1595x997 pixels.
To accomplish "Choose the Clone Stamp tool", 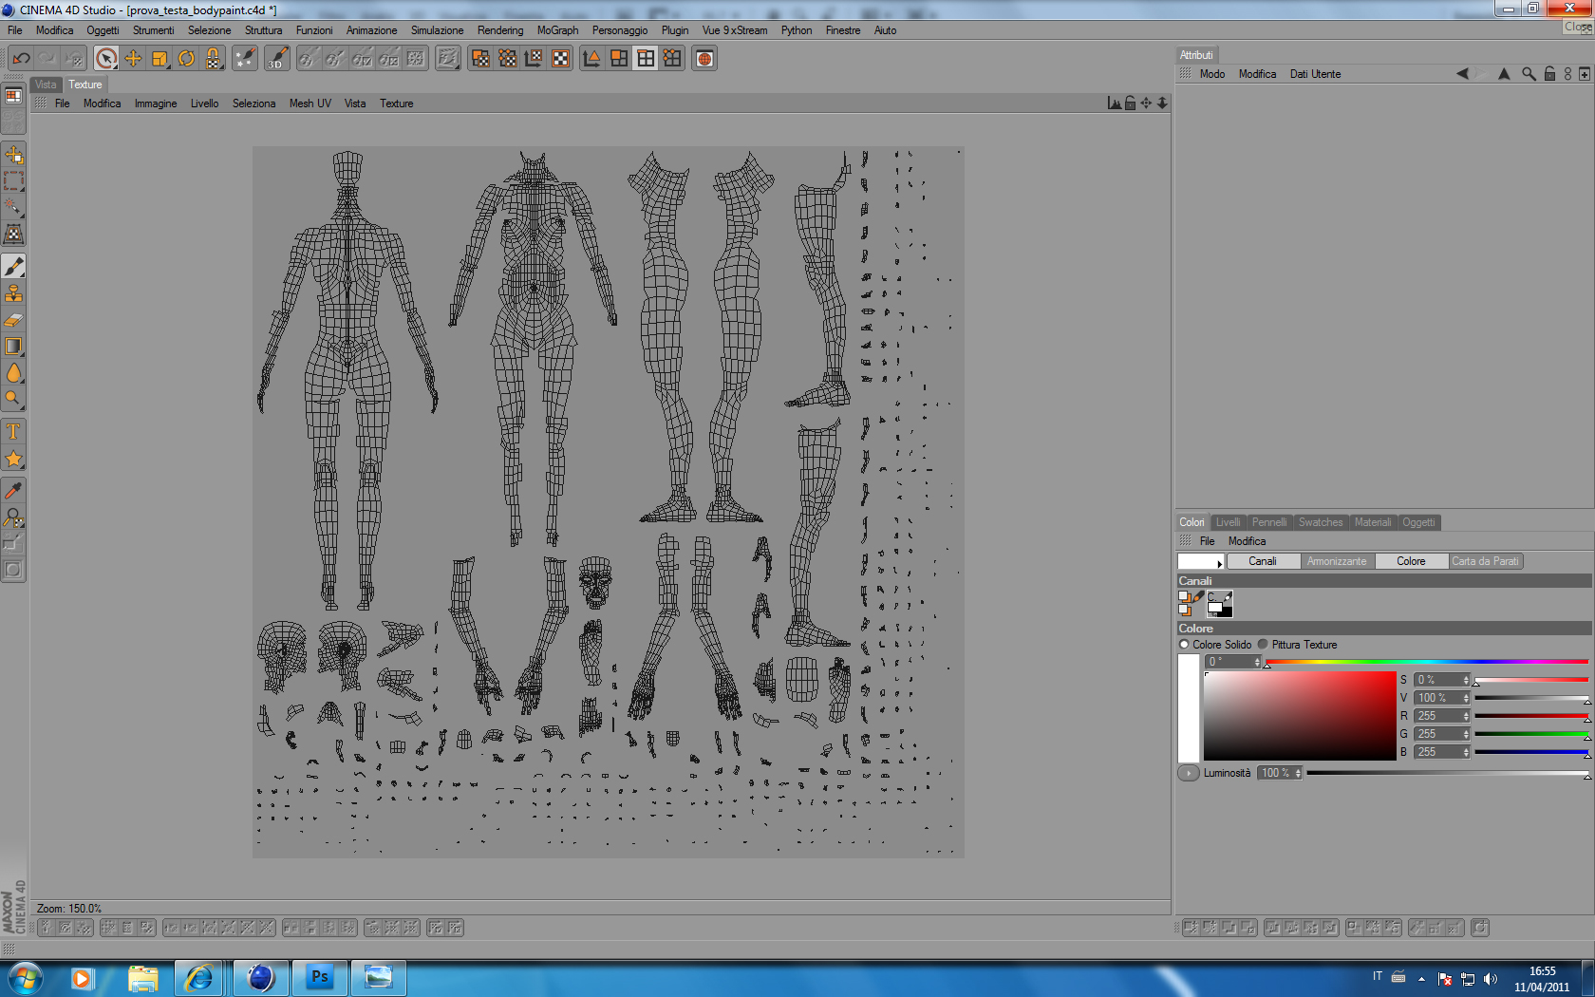I will coord(13,293).
